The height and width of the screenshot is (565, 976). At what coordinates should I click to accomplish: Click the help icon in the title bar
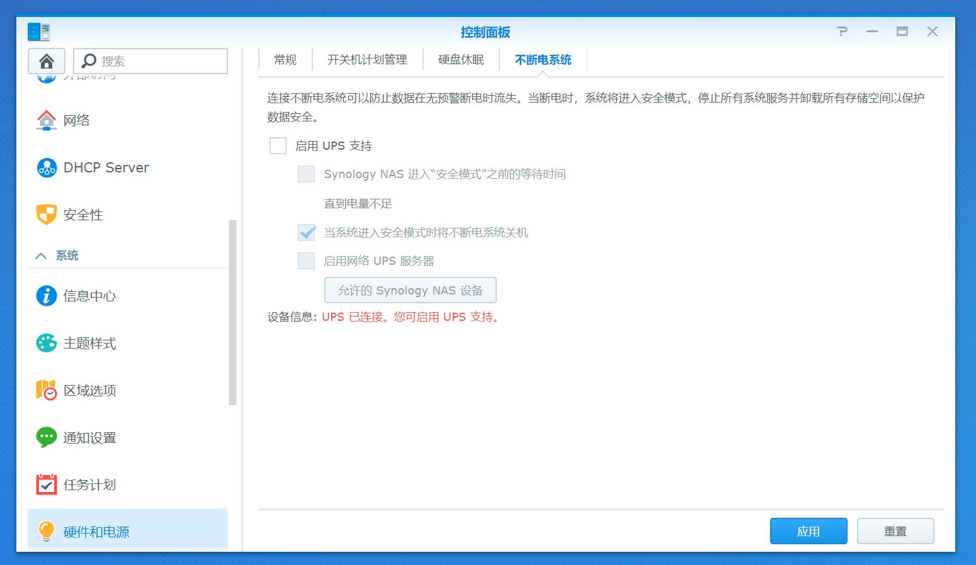(842, 31)
